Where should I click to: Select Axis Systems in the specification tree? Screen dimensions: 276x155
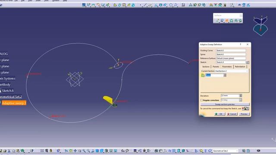(8, 78)
